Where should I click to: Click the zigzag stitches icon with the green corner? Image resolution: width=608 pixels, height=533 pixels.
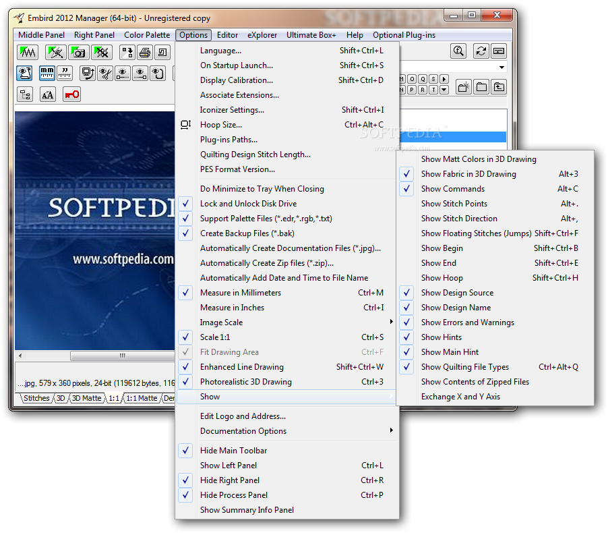[x=28, y=52]
